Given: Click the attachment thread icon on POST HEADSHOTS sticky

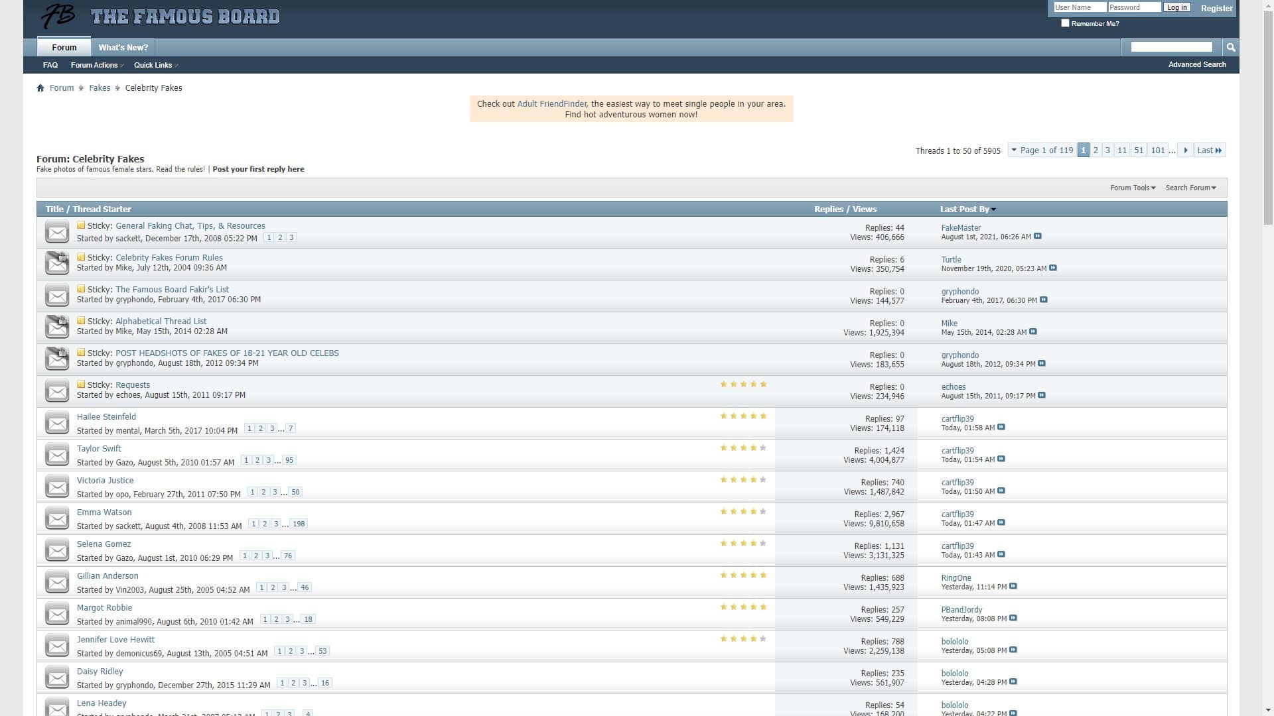Looking at the screenshot, I should [x=57, y=358].
